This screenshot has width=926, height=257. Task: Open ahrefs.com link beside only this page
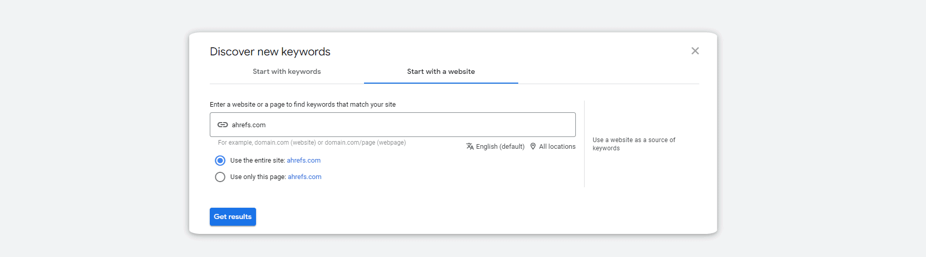pos(304,177)
